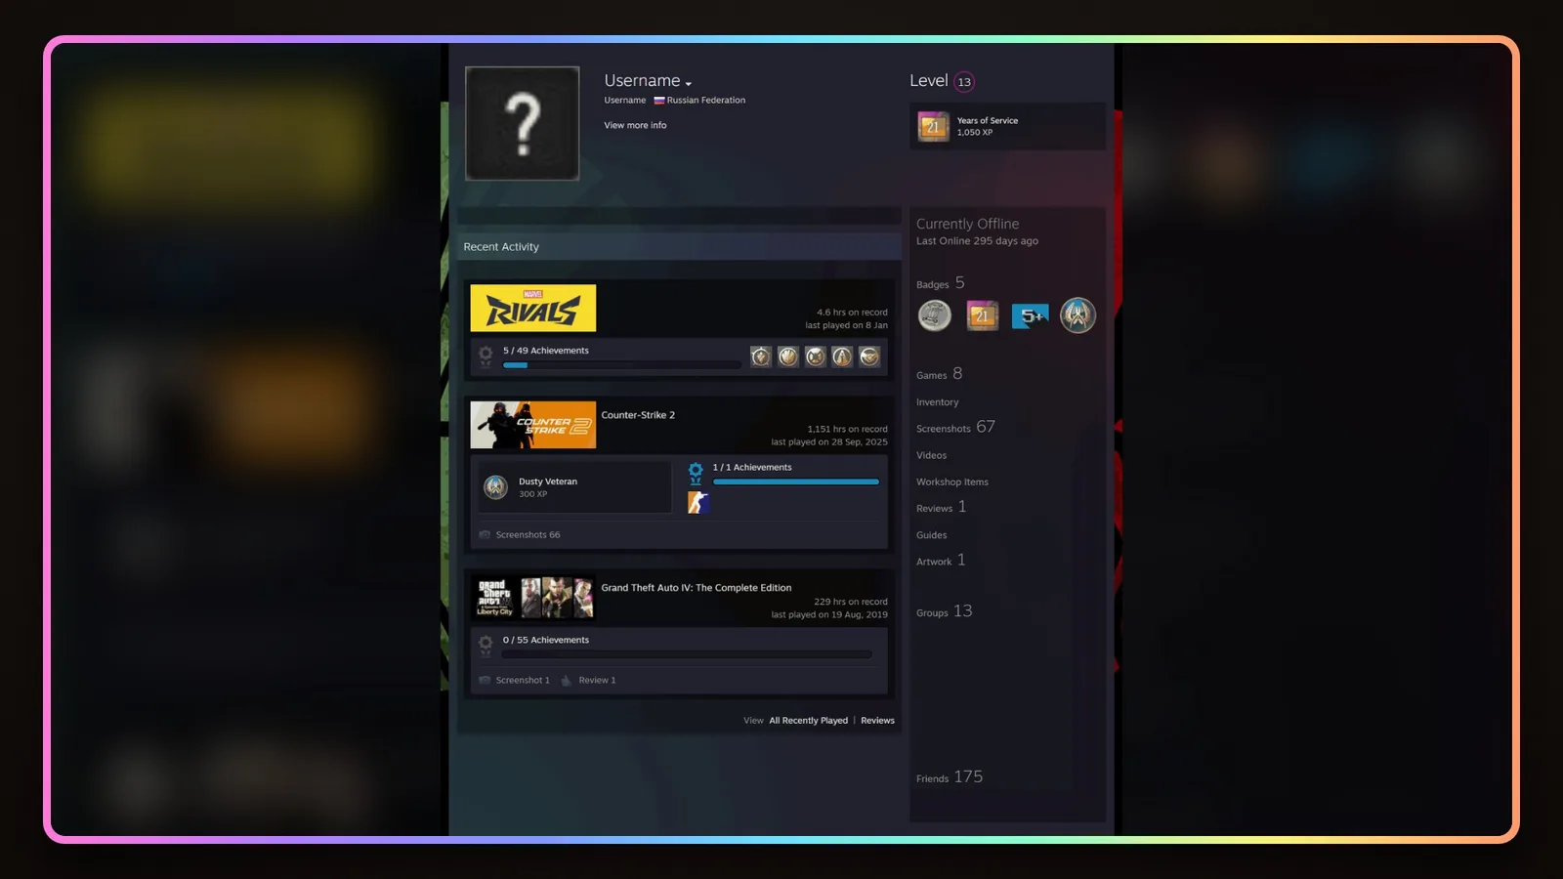Click the thumbs-up icon beside Review 1

pyautogui.click(x=566, y=680)
